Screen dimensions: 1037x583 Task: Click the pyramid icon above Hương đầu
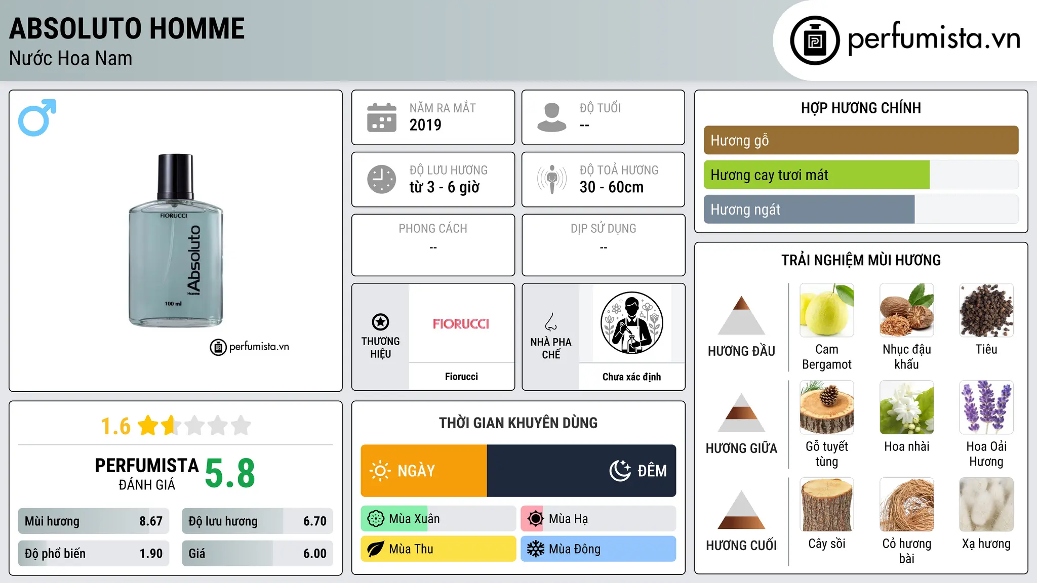(x=741, y=315)
